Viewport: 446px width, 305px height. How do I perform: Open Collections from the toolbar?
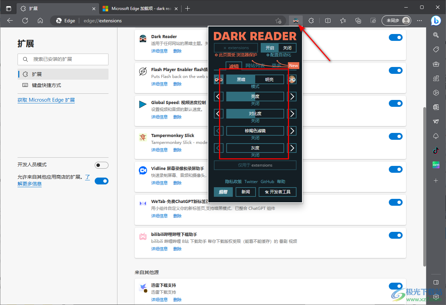click(x=358, y=21)
